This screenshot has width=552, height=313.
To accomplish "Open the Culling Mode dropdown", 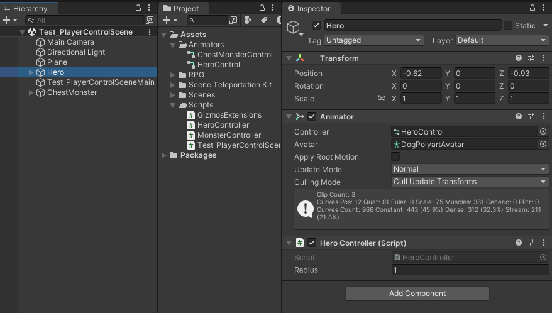I will (470, 182).
